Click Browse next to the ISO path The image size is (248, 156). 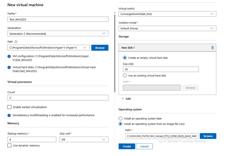pyautogui.click(x=208, y=136)
